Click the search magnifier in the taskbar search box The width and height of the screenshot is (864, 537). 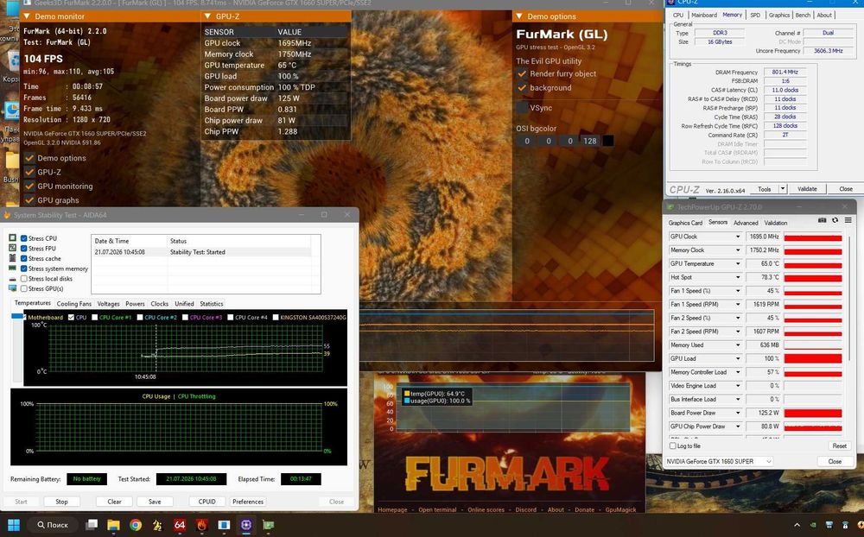pyautogui.click(x=41, y=525)
